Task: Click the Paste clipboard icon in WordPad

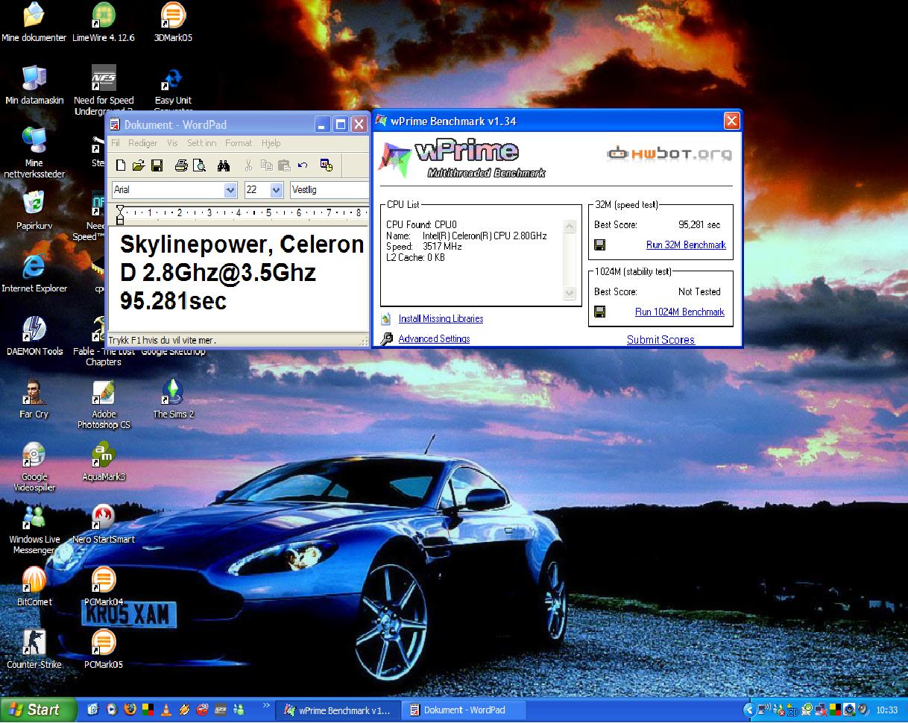Action: point(284,165)
